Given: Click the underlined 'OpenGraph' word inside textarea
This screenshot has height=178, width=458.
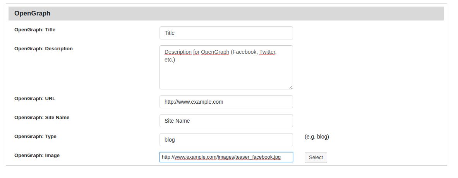Looking at the screenshot, I should pos(215,52).
